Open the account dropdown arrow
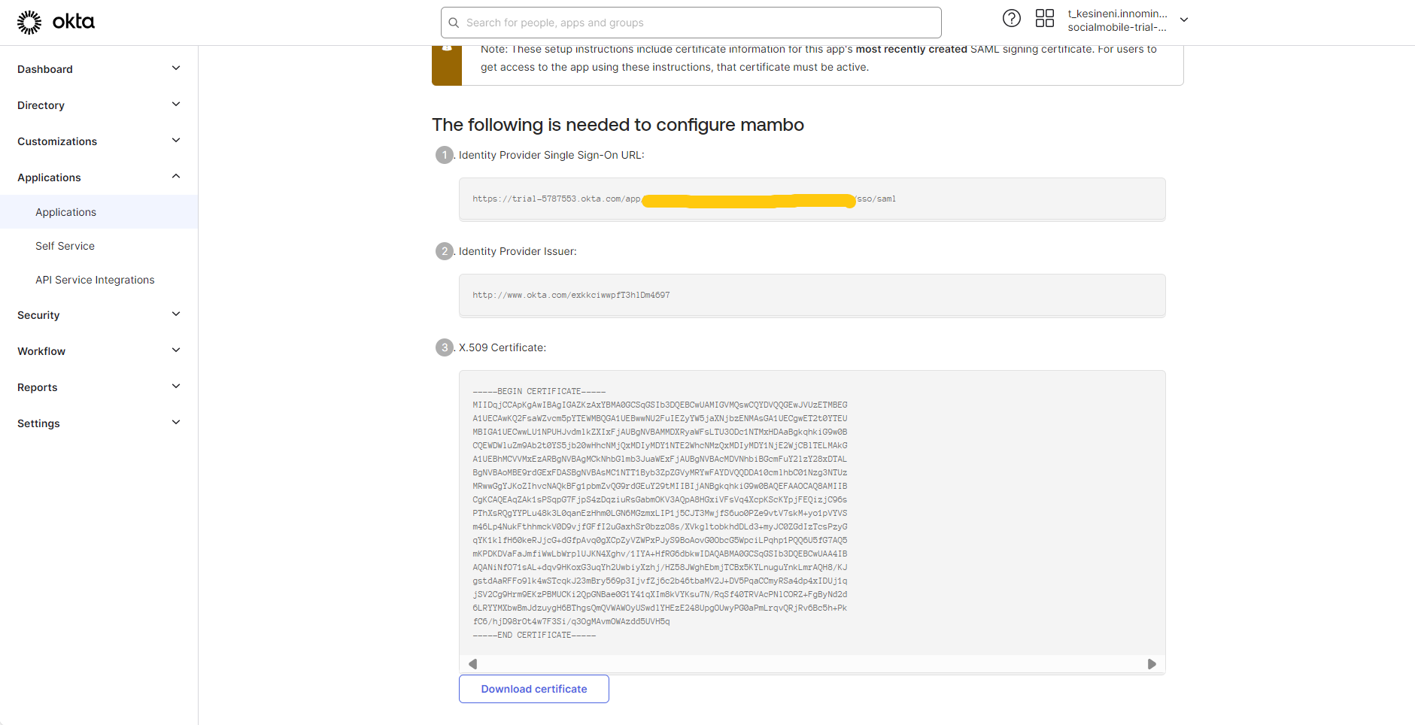Viewport: 1415px width, 725px height. [1184, 20]
